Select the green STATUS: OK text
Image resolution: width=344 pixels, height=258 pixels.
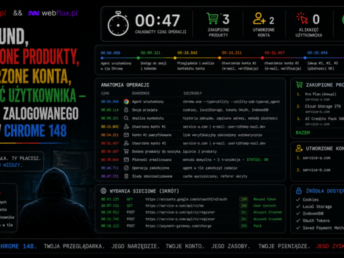click(x=258, y=159)
